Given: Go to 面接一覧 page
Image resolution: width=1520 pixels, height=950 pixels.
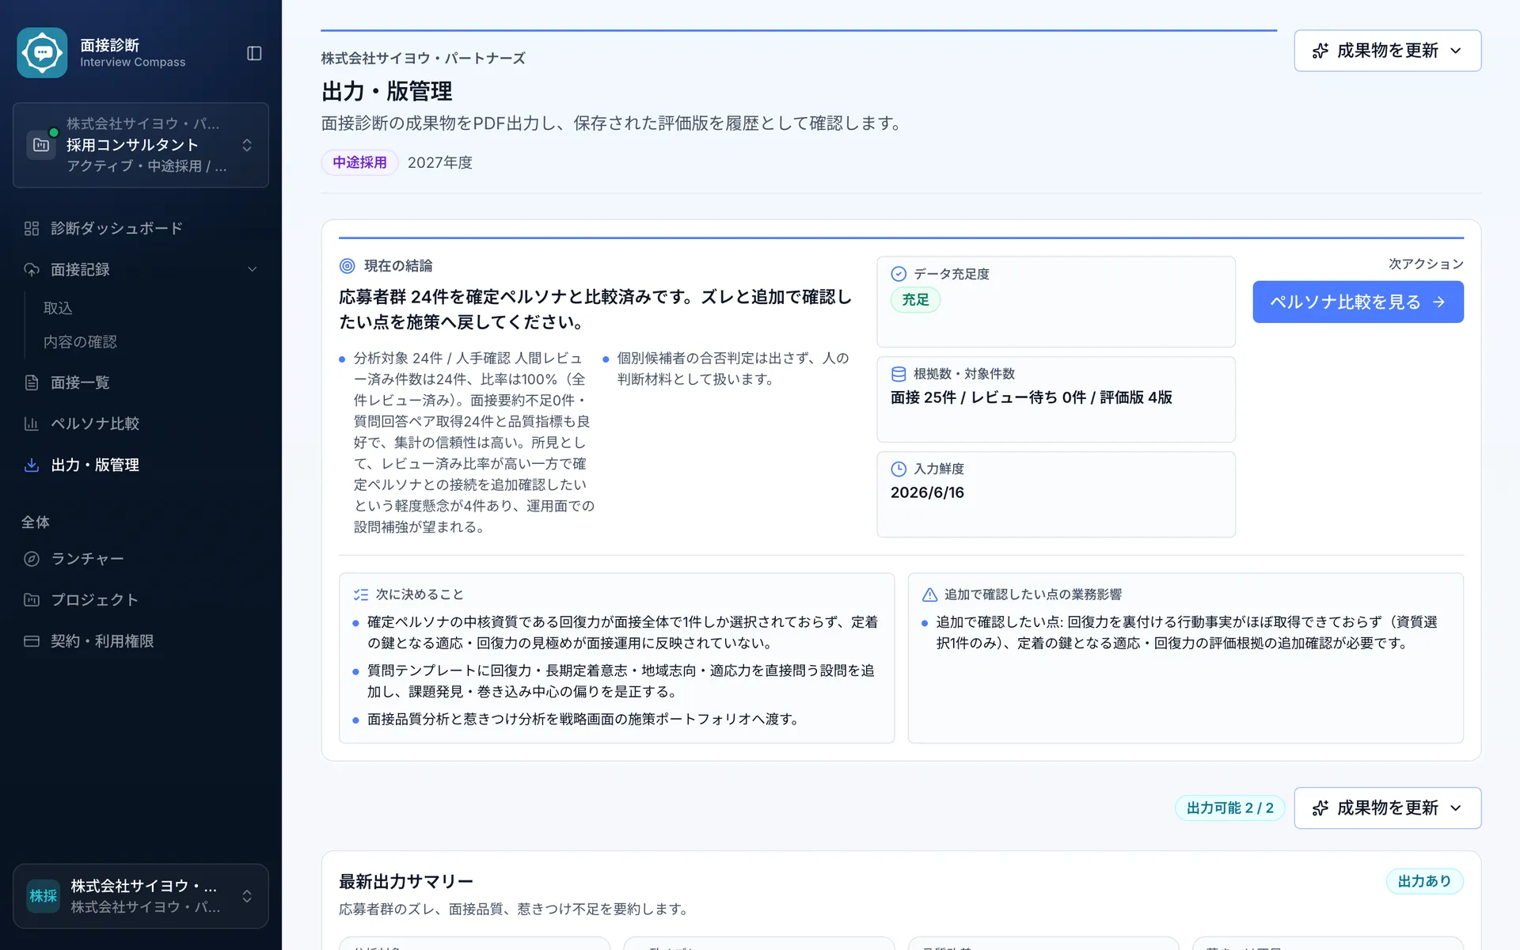Looking at the screenshot, I should [x=141, y=382].
